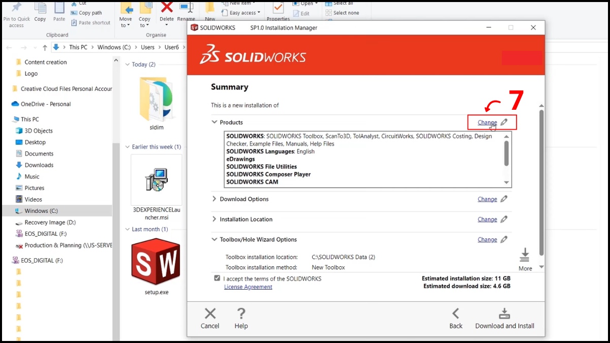Viewport: 610px width, 343px height.
Task: Select Documents in Explorer navigation pane
Action: click(x=39, y=153)
